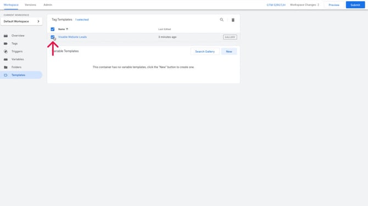368x206 pixels.
Task: Click the Last Edited column header
Action: 165,29
